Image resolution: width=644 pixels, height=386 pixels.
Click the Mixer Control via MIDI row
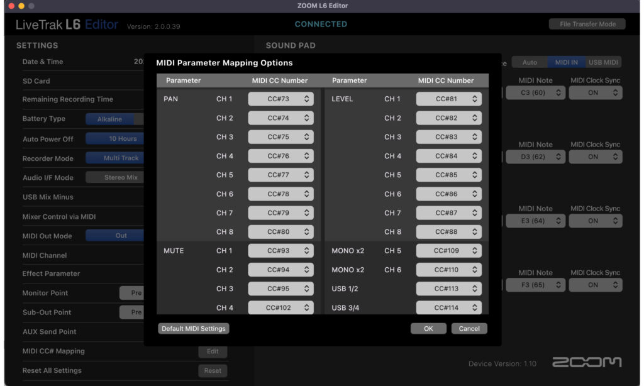tap(83, 216)
